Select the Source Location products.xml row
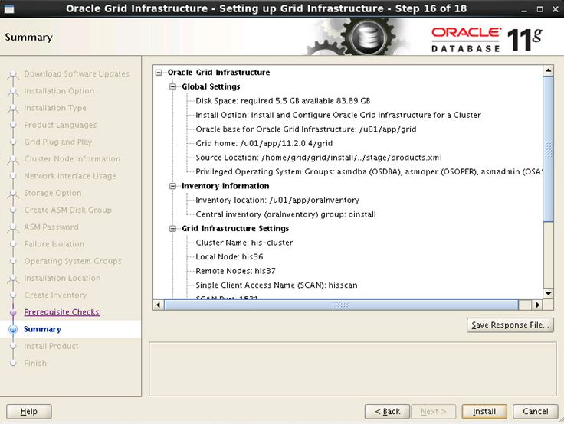 click(319, 158)
